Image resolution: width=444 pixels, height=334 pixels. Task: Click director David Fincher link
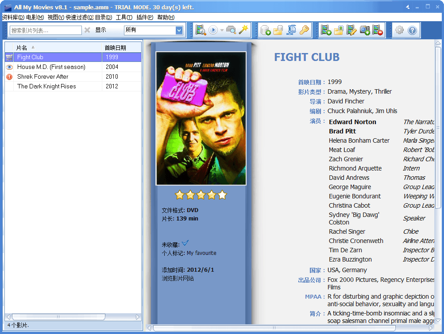tap(346, 101)
